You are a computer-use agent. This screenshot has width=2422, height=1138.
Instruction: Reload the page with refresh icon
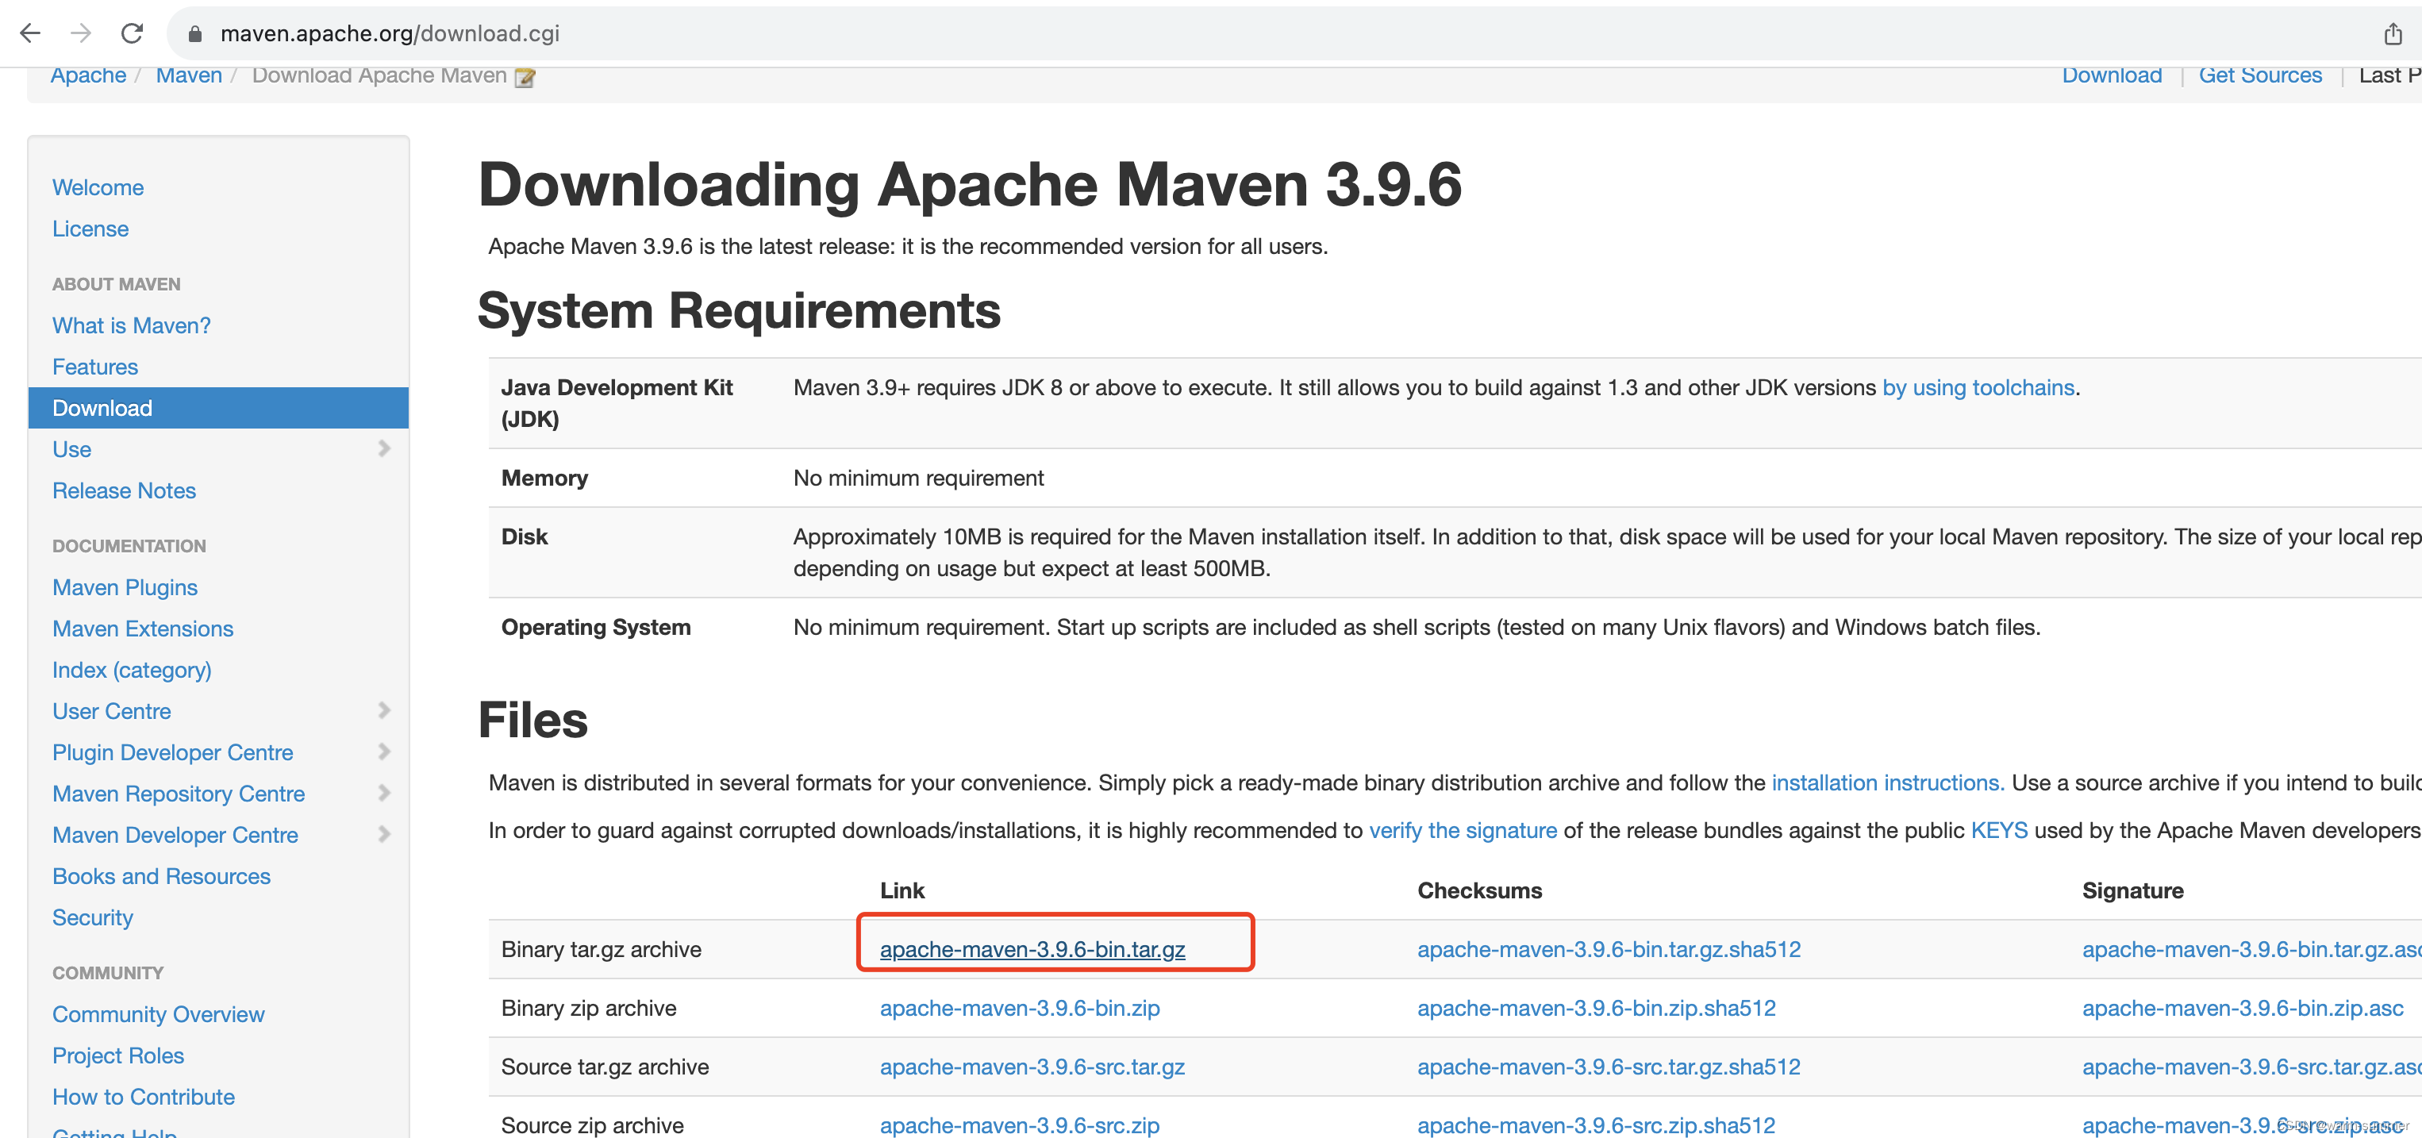coord(133,34)
